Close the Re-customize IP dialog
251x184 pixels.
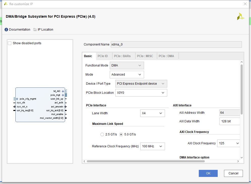[245, 4]
